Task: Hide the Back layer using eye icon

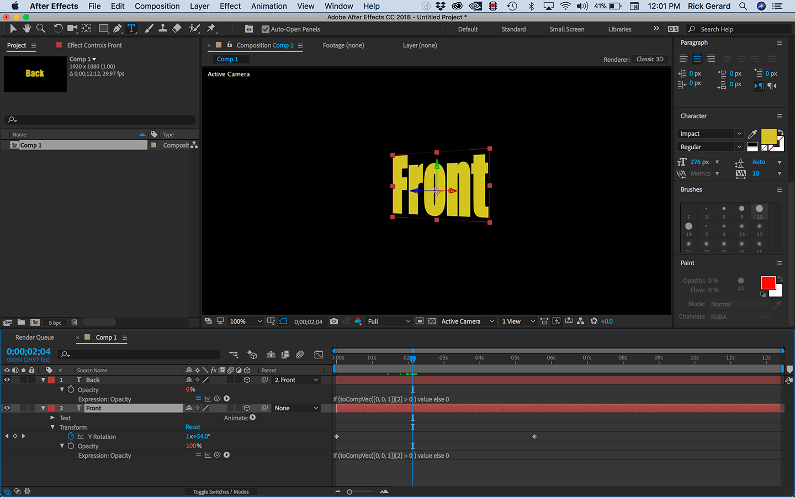Action: coord(7,380)
